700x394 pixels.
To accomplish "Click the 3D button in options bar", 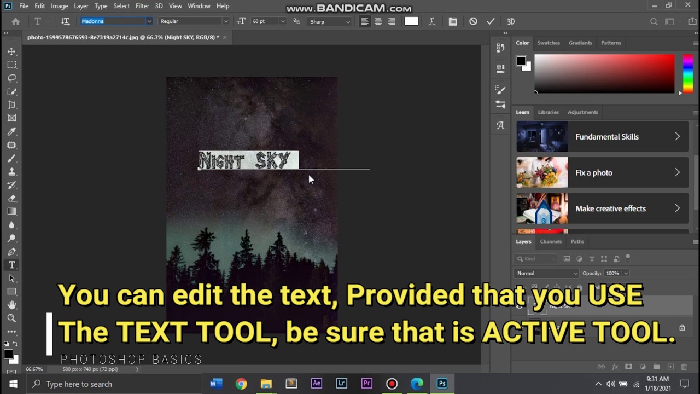I will (511, 21).
